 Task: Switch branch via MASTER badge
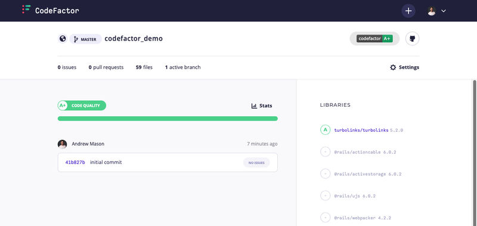[85, 39]
